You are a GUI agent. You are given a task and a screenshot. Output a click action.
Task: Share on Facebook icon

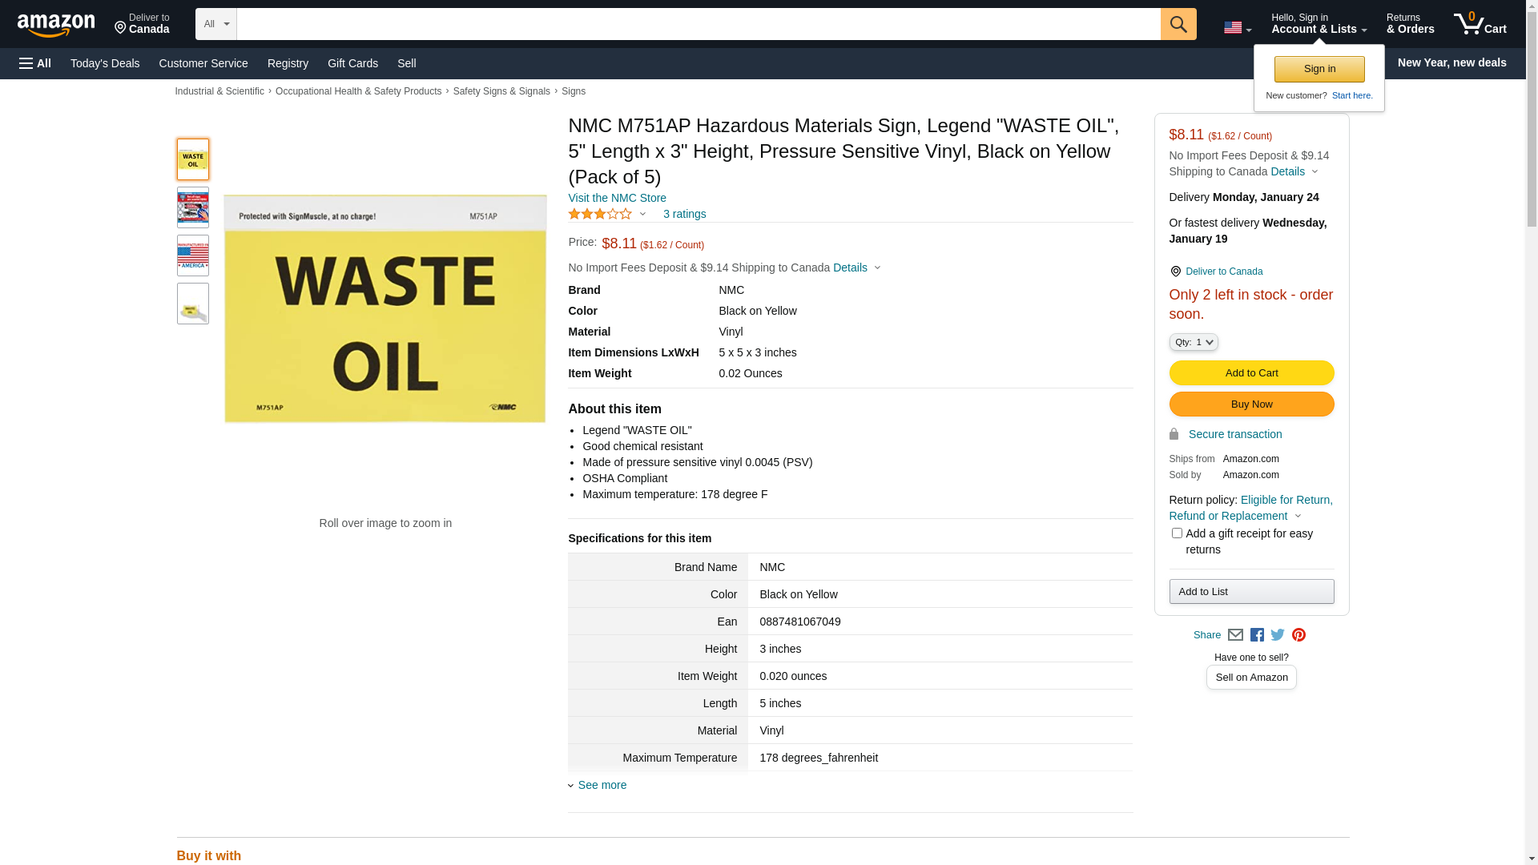(x=1257, y=635)
